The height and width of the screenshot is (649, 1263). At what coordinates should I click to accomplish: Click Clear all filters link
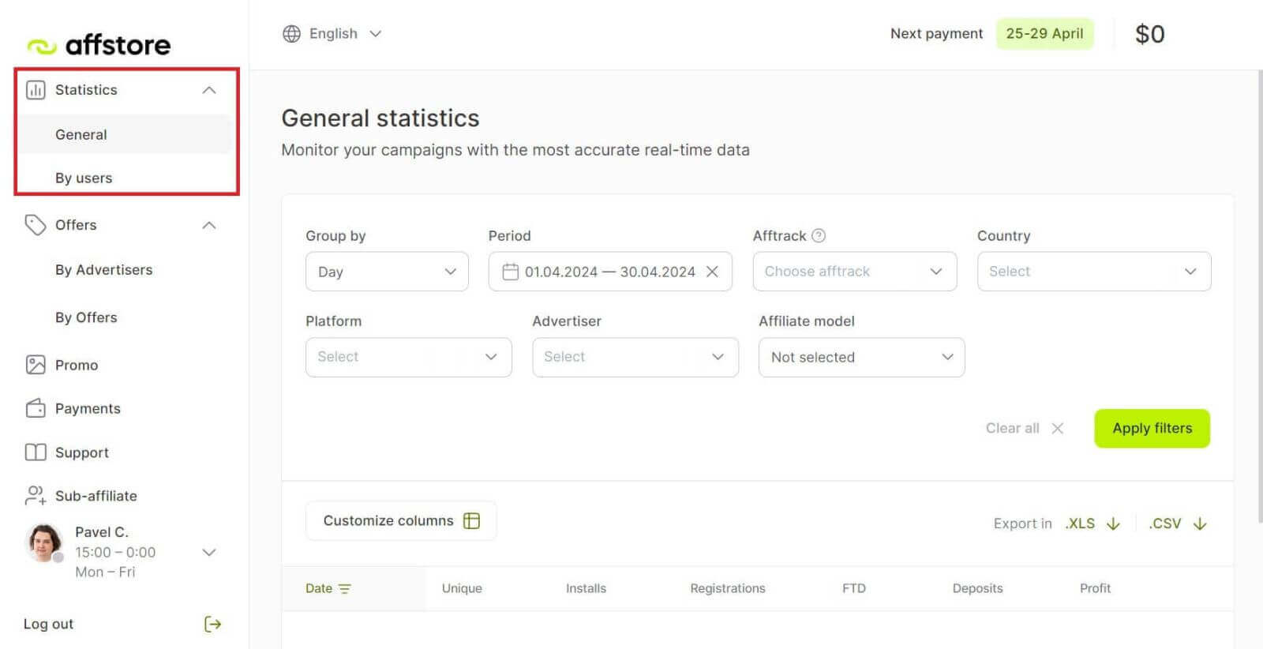coord(1024,428)
